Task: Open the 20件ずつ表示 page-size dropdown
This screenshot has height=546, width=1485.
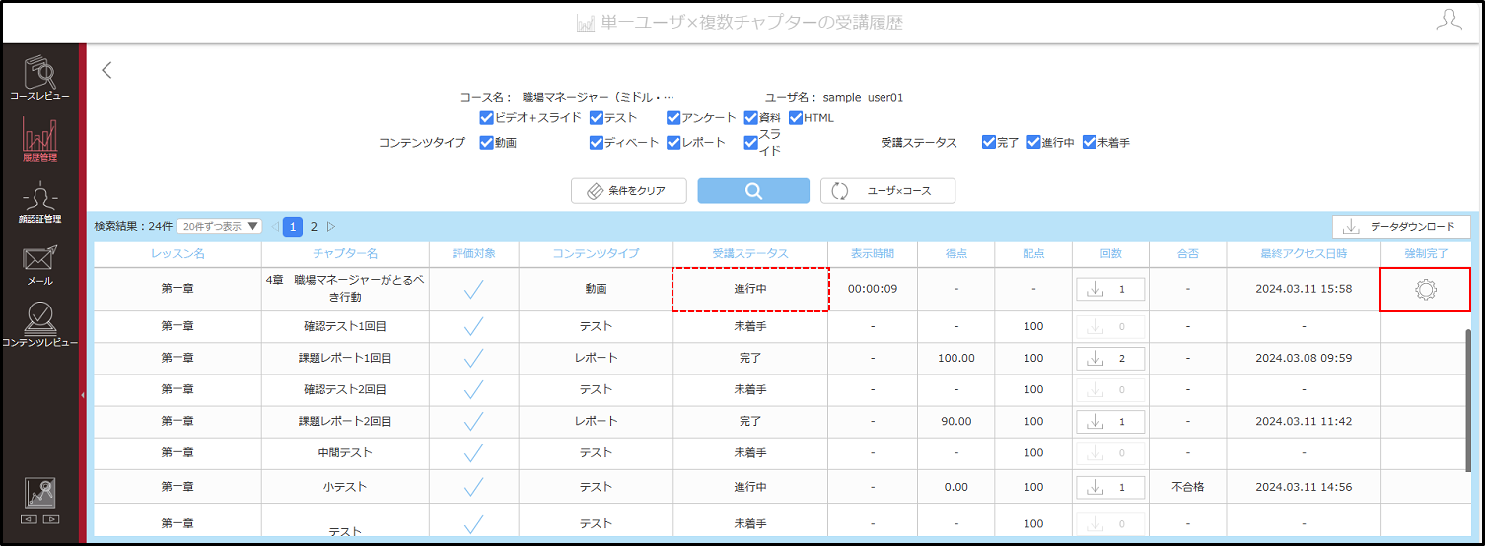Action: click(x=220, y=226)
